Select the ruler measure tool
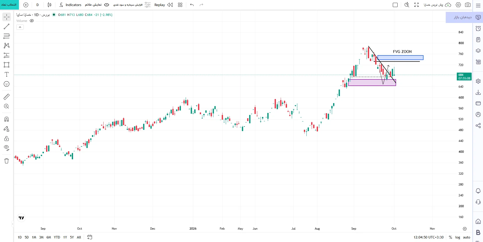 [7, 97]
